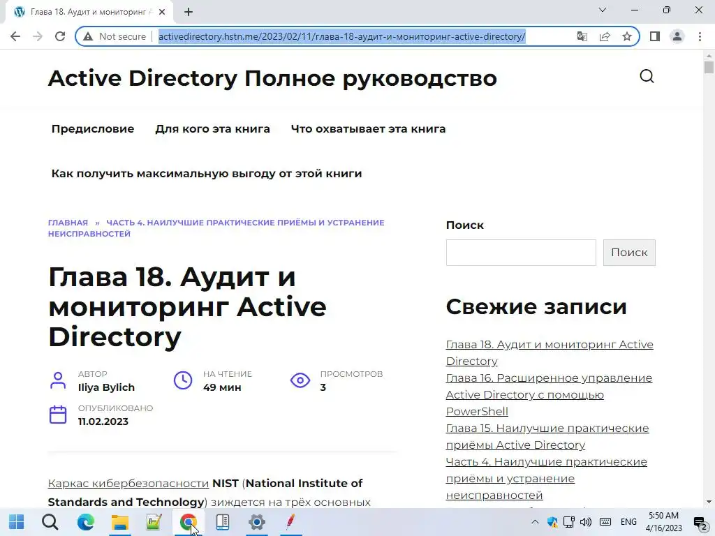Image resolution: width=715 pixels, height=536 pixels.
Task: Switch ENG input language indicator
Action: point(628,522)
